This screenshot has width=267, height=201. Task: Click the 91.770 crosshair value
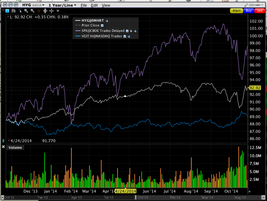49,141
